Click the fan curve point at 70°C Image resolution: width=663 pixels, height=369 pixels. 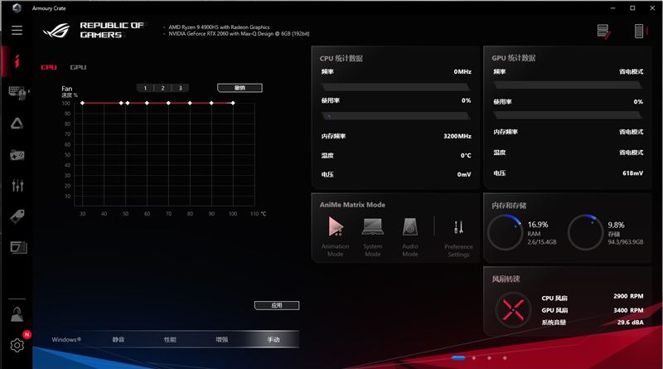(168, 103)
